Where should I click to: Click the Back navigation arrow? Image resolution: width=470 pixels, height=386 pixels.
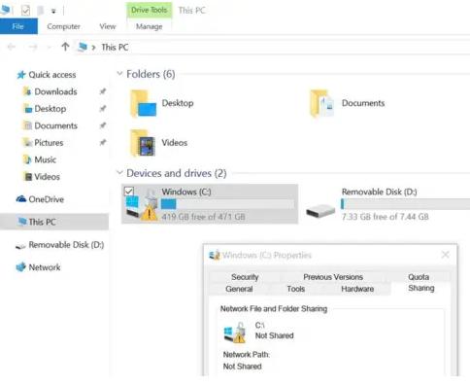click(x=11, y=48)
